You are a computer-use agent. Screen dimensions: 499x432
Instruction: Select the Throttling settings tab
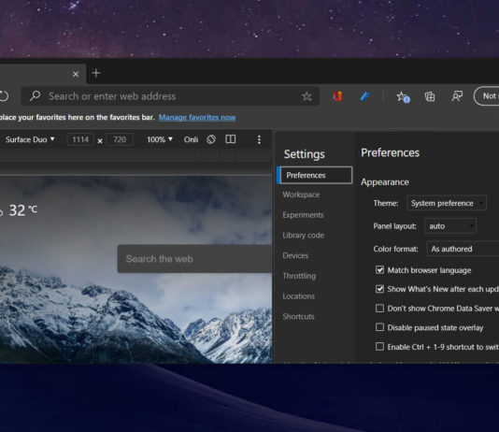[299, 276]
